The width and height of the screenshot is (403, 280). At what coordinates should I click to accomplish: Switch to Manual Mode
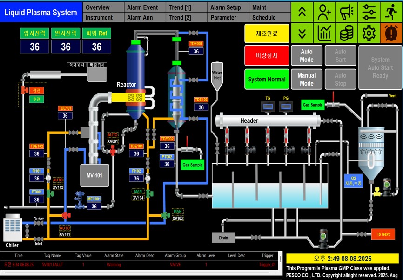pos(307,80)
